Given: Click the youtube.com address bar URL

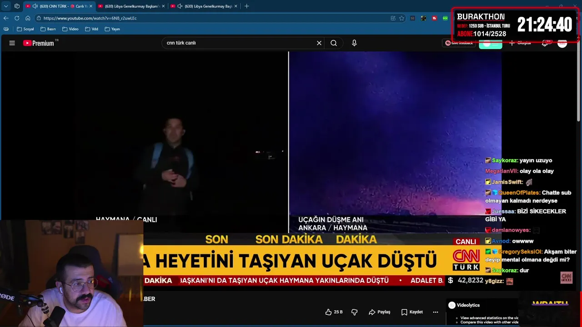Looking at the screenshot, I should click(x=90, y=18).
